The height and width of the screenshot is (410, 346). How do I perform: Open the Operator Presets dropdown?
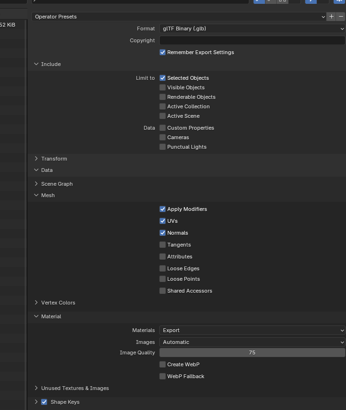(179, 17)
